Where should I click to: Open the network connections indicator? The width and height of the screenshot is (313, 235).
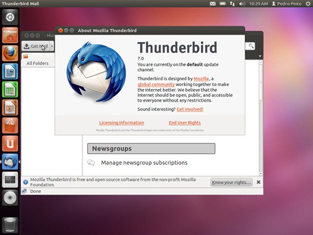point(232,4)
